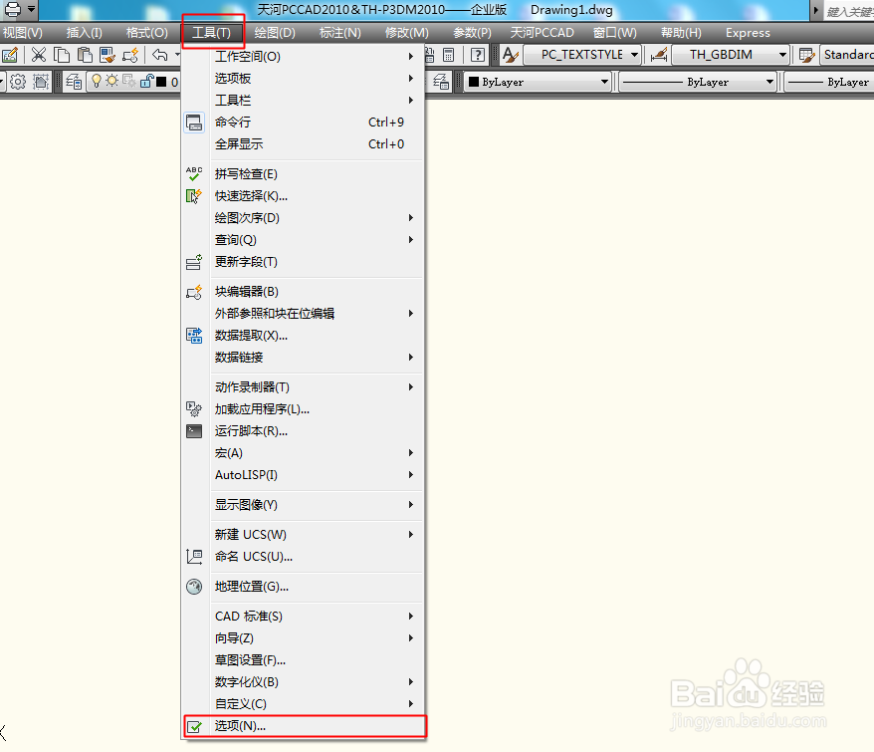This screenshot has width=874, height=752.
Task: Open the 选项板 submenu entry
Action: [304, 78]
